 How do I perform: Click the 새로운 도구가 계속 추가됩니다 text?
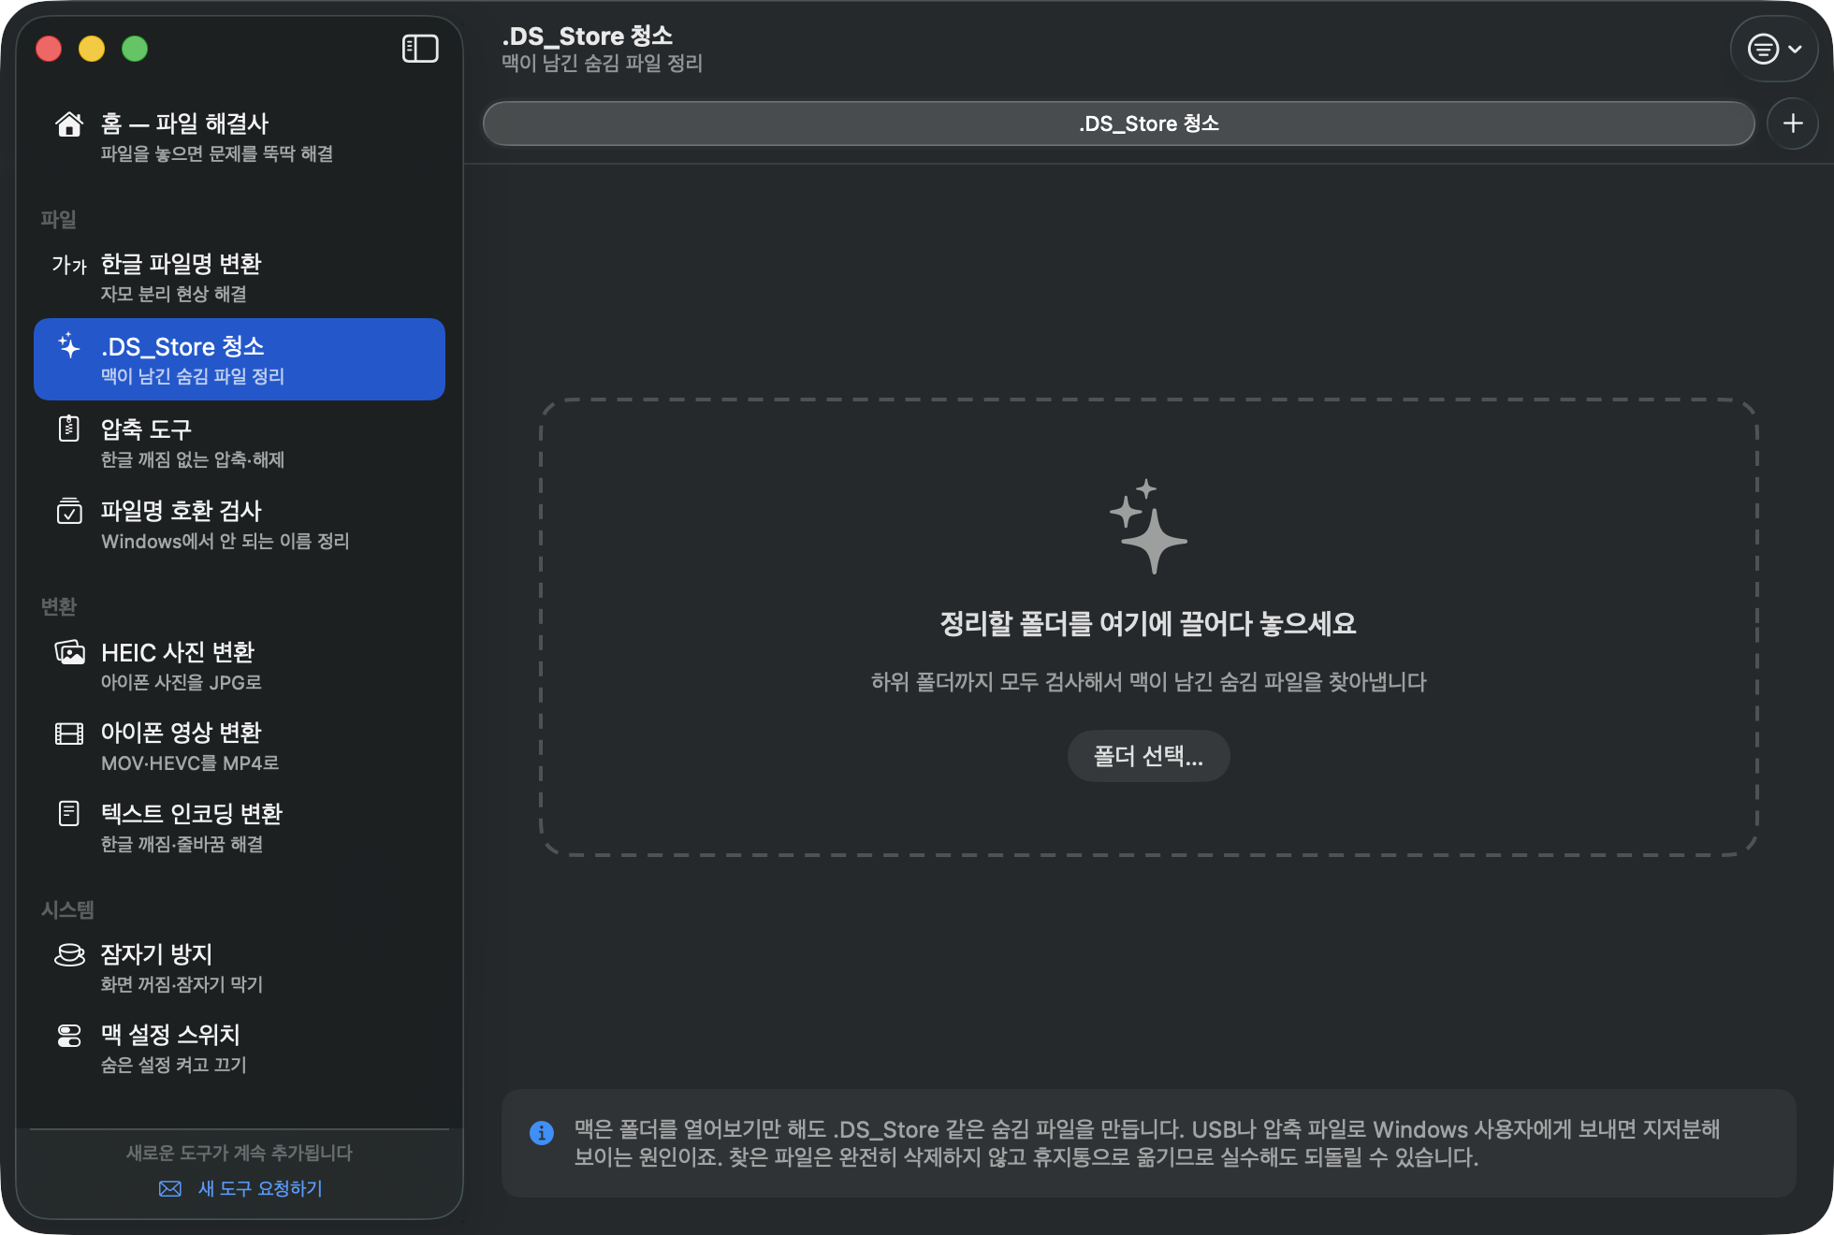pos(240,1153)
